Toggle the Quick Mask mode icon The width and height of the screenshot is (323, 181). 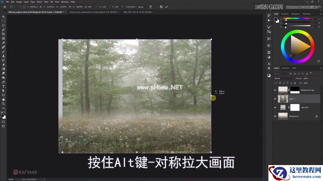click(3, 122)
